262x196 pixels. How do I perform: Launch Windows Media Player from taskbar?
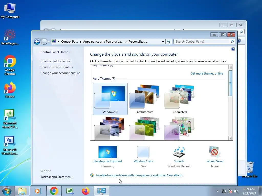point(38,191)
